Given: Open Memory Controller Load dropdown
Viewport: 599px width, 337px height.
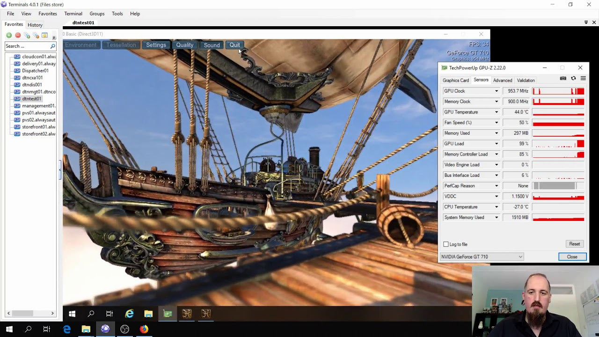Looking at the screenshot, I should point(497,154).
